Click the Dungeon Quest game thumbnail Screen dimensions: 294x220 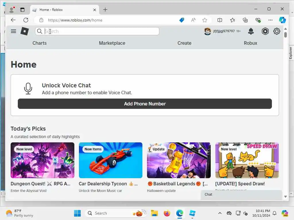click(42, 160)
